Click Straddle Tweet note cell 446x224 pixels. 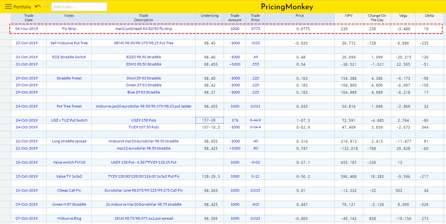coord(69,78)
